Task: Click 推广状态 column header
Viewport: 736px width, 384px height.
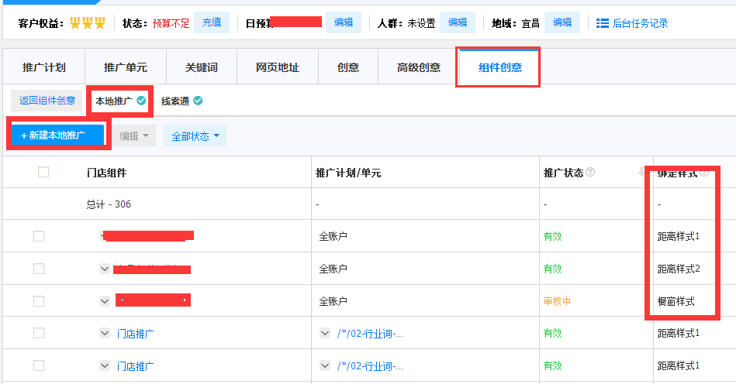Action: pos(563,173)
